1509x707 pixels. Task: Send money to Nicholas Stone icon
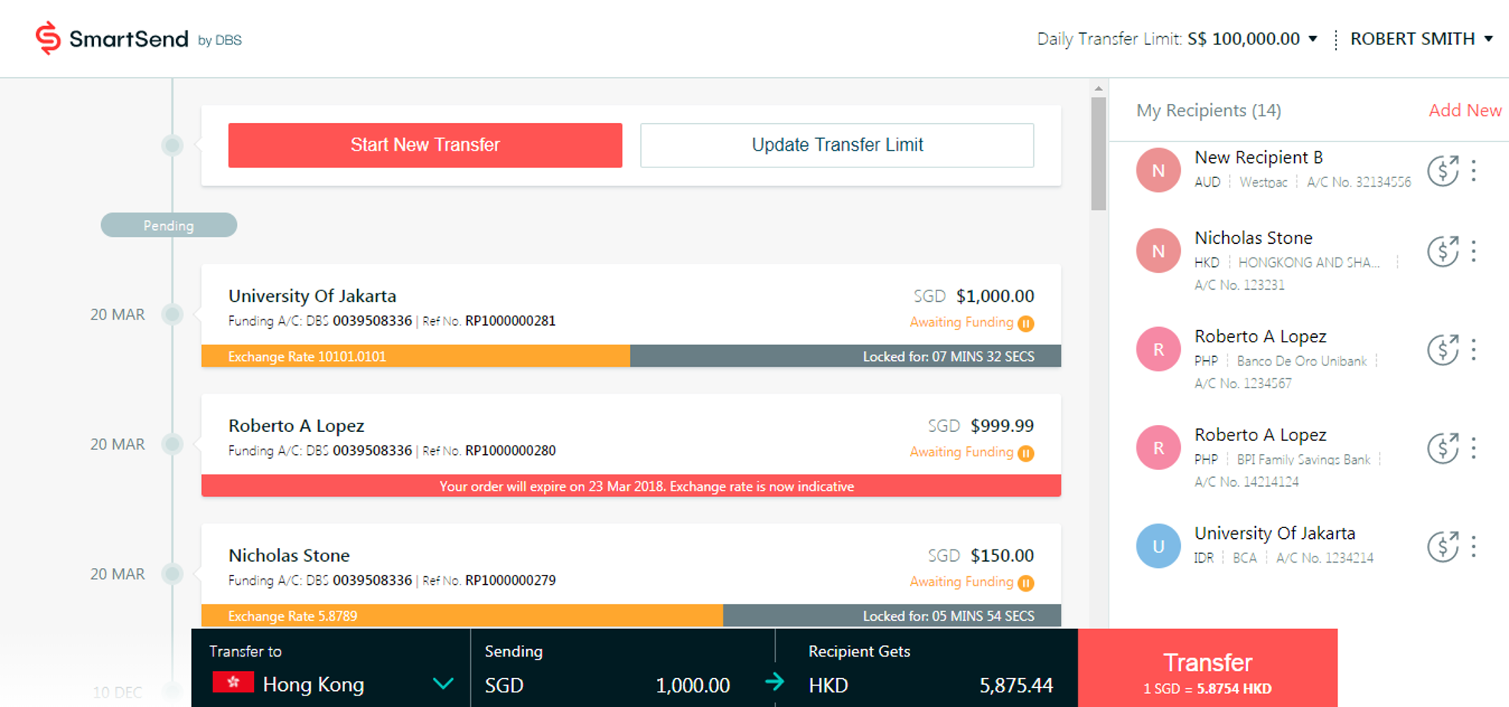[1443, 251]
